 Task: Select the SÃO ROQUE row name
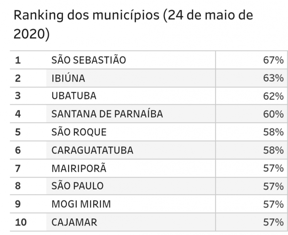[x=79, y=132]
